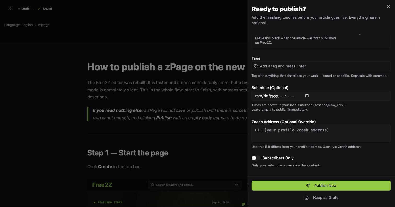Click the Zcash Address (Optional Override) label
This screenshot has height=207, width=395.
tap(283, 122)
